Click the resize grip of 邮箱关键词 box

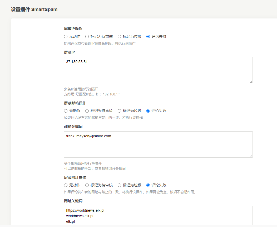(x=251, y=156)
